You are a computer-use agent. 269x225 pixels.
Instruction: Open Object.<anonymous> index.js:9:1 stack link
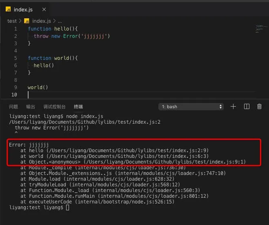[x=165, y=162]
